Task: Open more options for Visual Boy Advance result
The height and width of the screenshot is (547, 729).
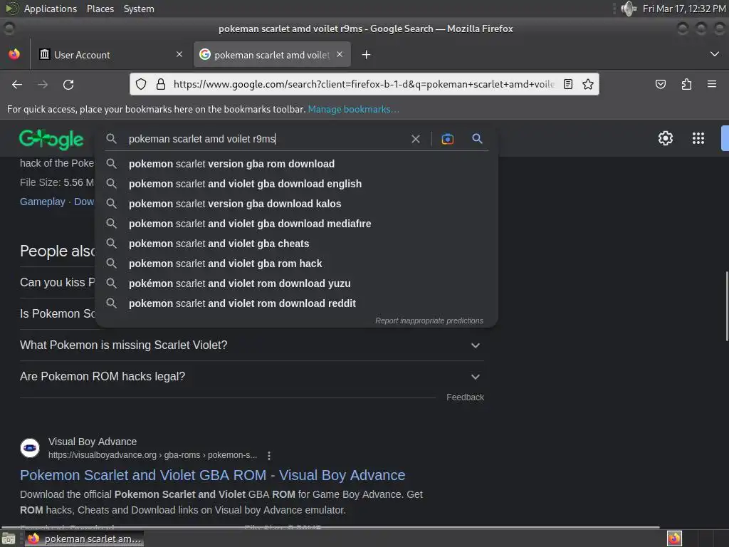Action: coord(268,456)
